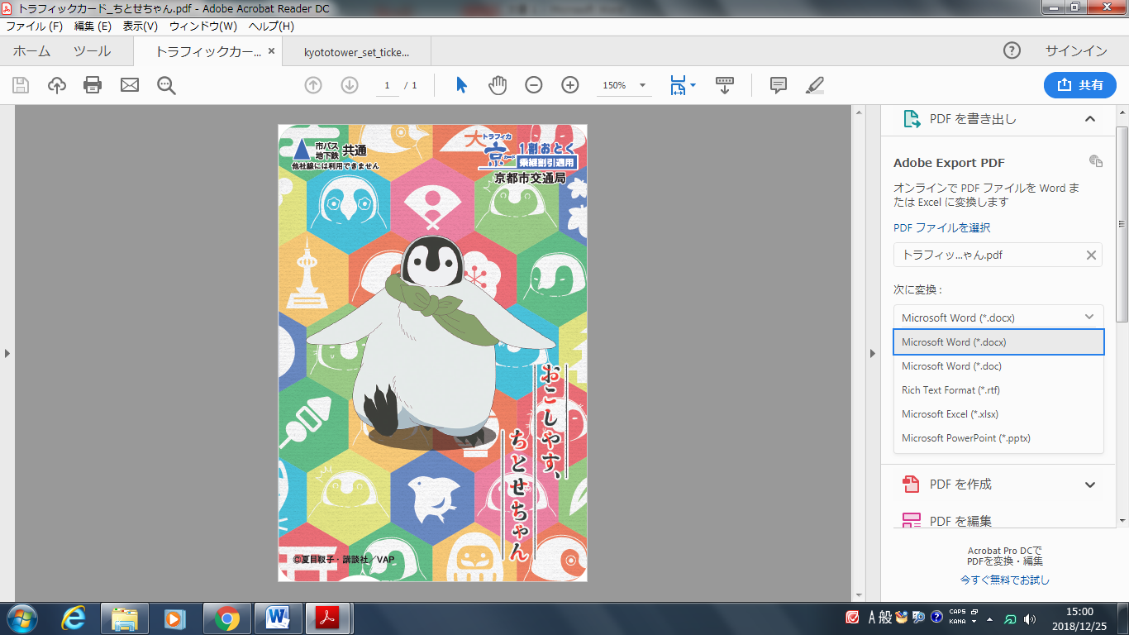
Task: Open the find text magnifier icon
Action: (166, 85)
